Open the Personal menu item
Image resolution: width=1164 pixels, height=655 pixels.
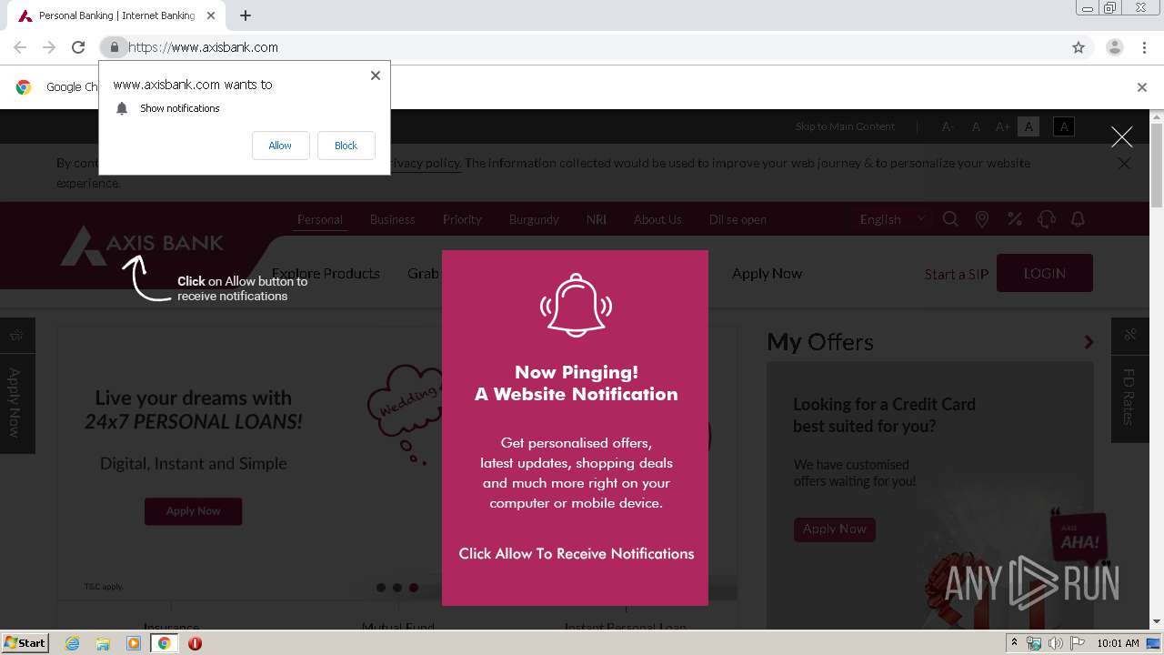[320, 219]
